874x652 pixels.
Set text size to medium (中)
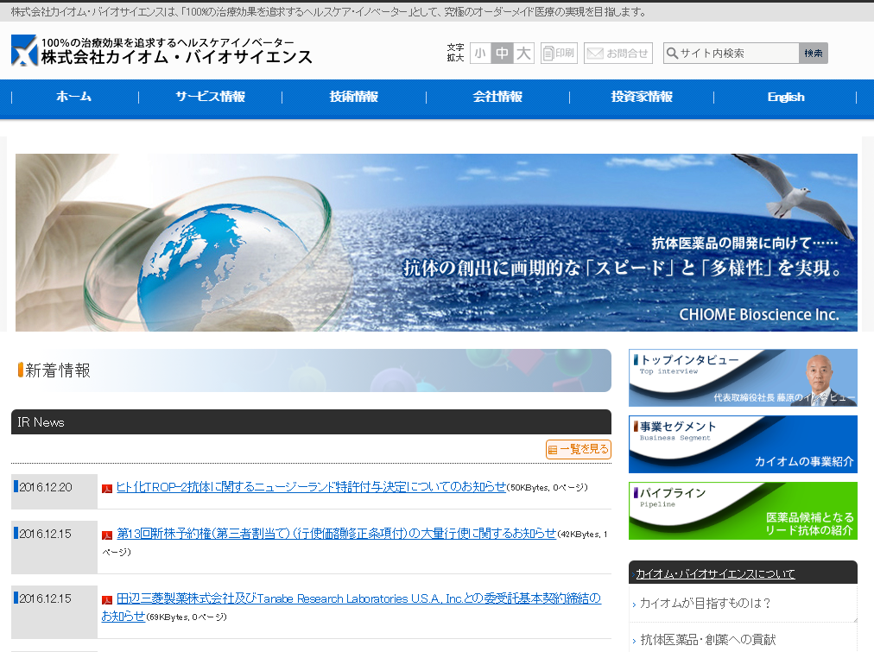tap(503, 53)
